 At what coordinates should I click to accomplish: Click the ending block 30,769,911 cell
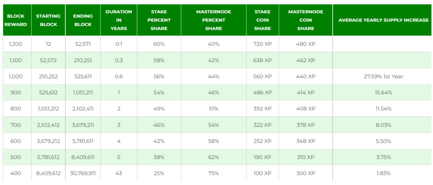coord(83,174)
